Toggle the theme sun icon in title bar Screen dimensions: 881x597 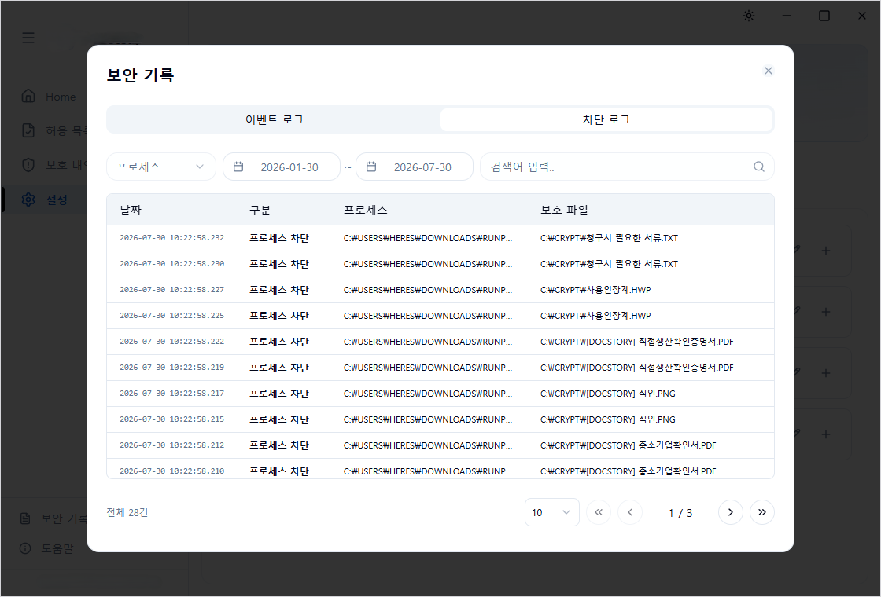[x=748, y=16]
